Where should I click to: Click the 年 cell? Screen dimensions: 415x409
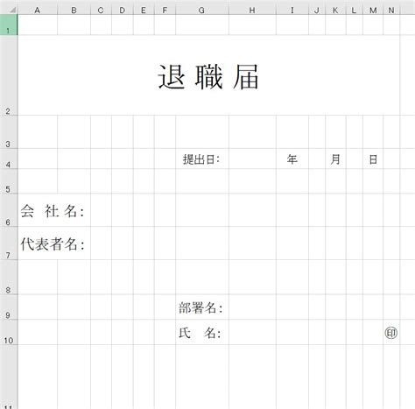292,159
